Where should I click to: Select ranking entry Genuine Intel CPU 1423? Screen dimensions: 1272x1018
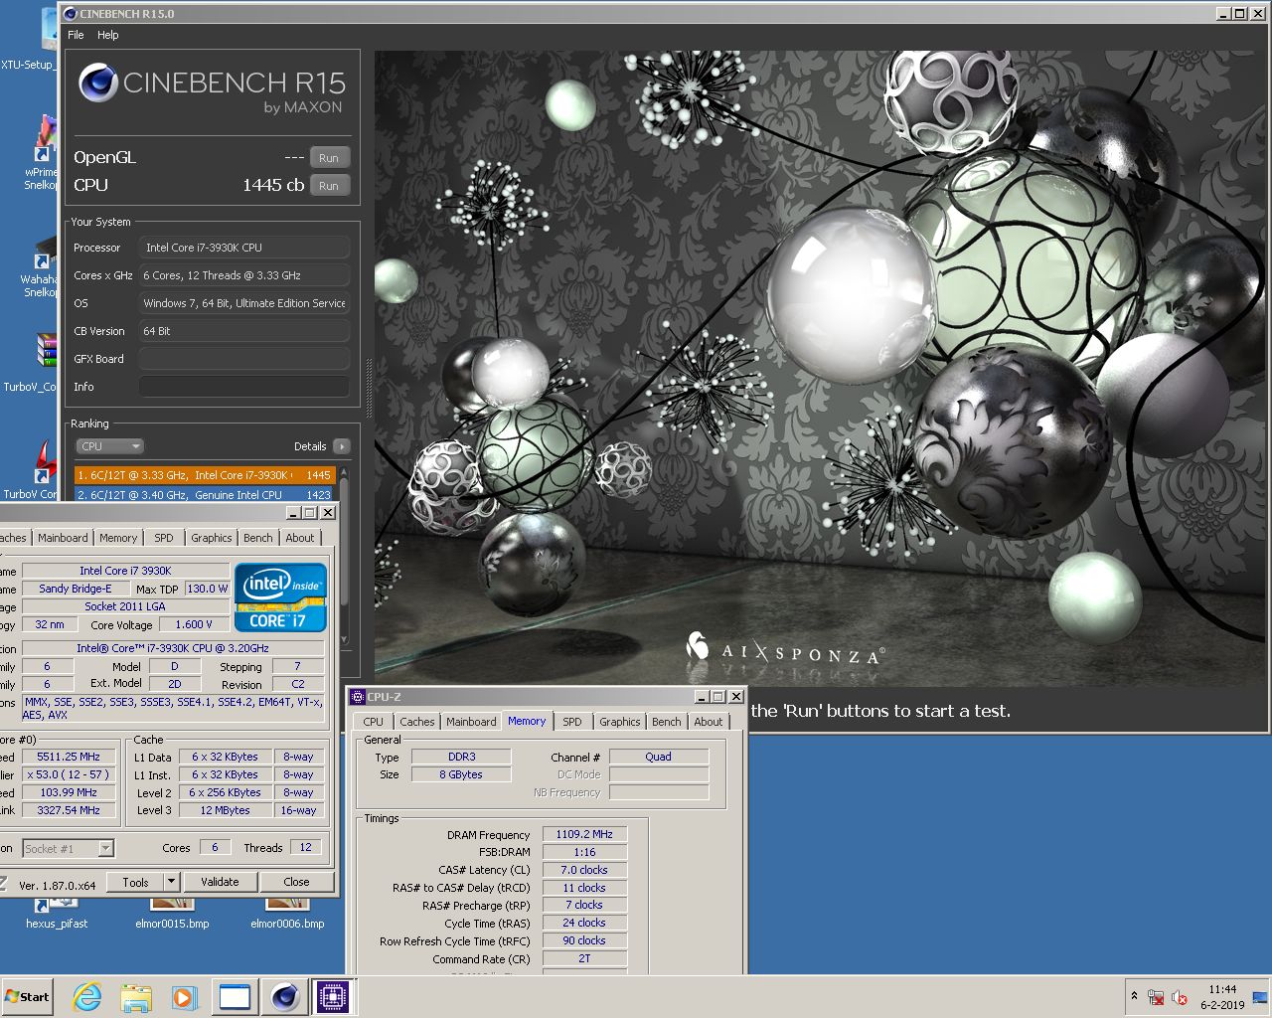click(x=204, y=494)
